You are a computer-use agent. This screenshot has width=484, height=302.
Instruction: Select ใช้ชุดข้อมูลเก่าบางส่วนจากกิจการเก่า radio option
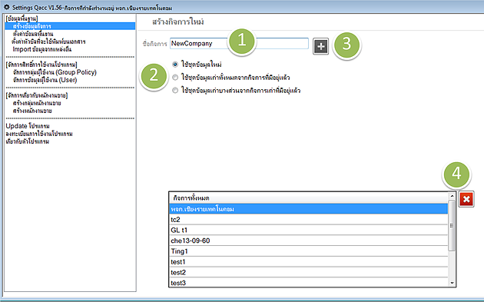click(x=175, y=90)
